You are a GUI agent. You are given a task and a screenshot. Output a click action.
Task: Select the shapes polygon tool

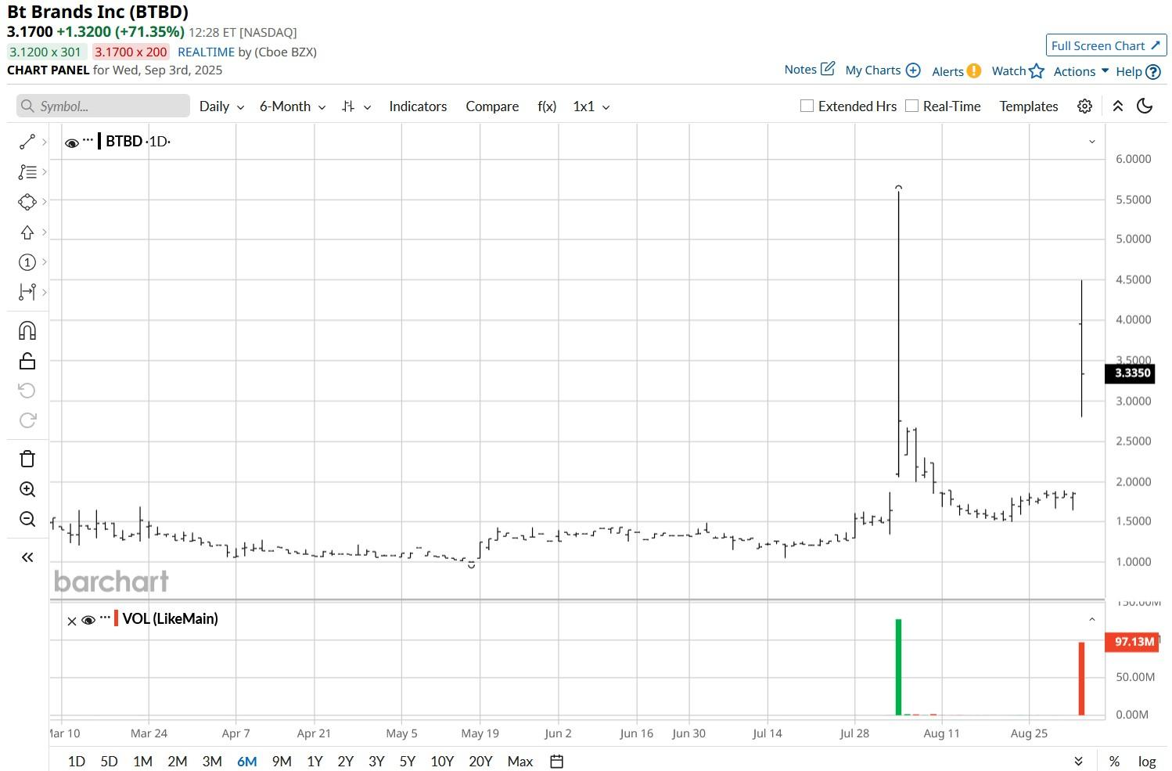(x=27, y=202)
